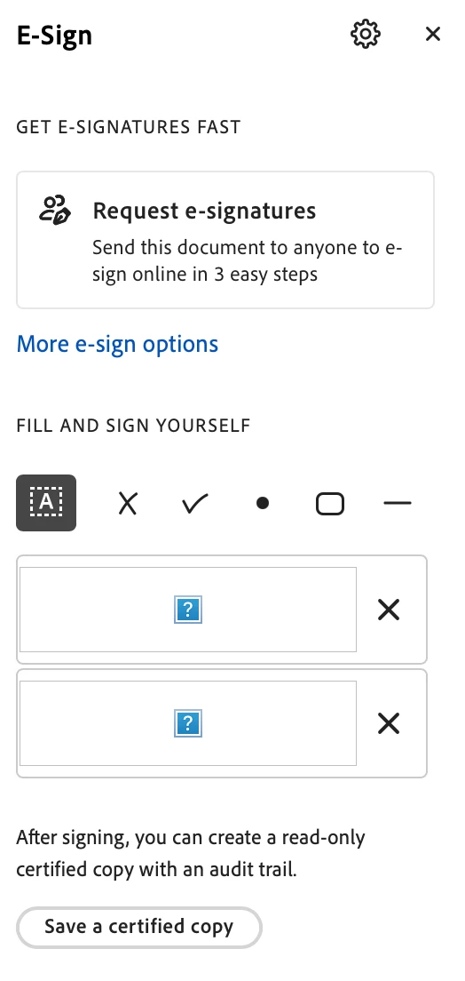This screenshot has width=465, height=981.
Task: Click the Fill and Sign Yourself heading
Action: 133,426
